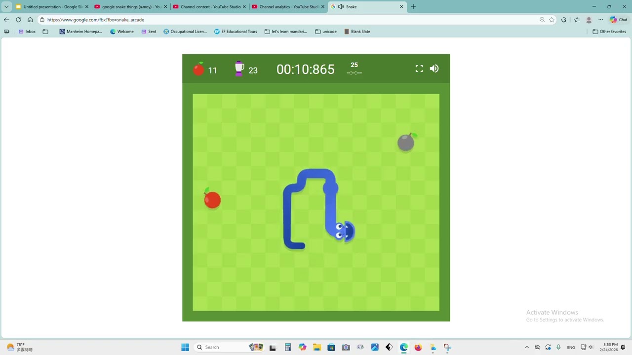Switch to Untitled presentation Google Slides tab
632x355 pixels.
point(52,7)
